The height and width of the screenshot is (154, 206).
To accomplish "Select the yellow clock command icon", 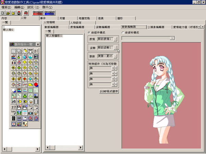I will pos(25,51).
